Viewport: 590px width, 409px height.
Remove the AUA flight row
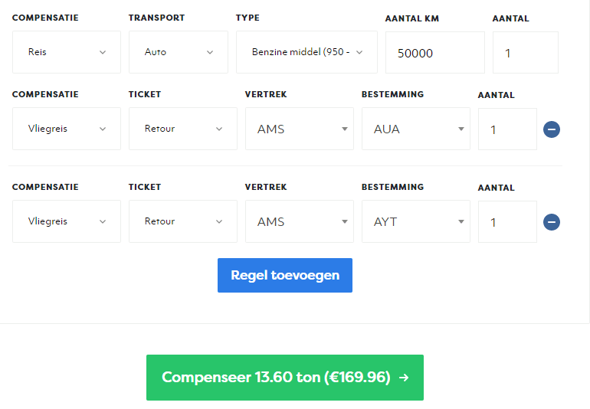coord(552,129)
